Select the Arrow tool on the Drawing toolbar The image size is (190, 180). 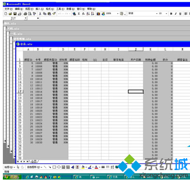click(50, 167)
